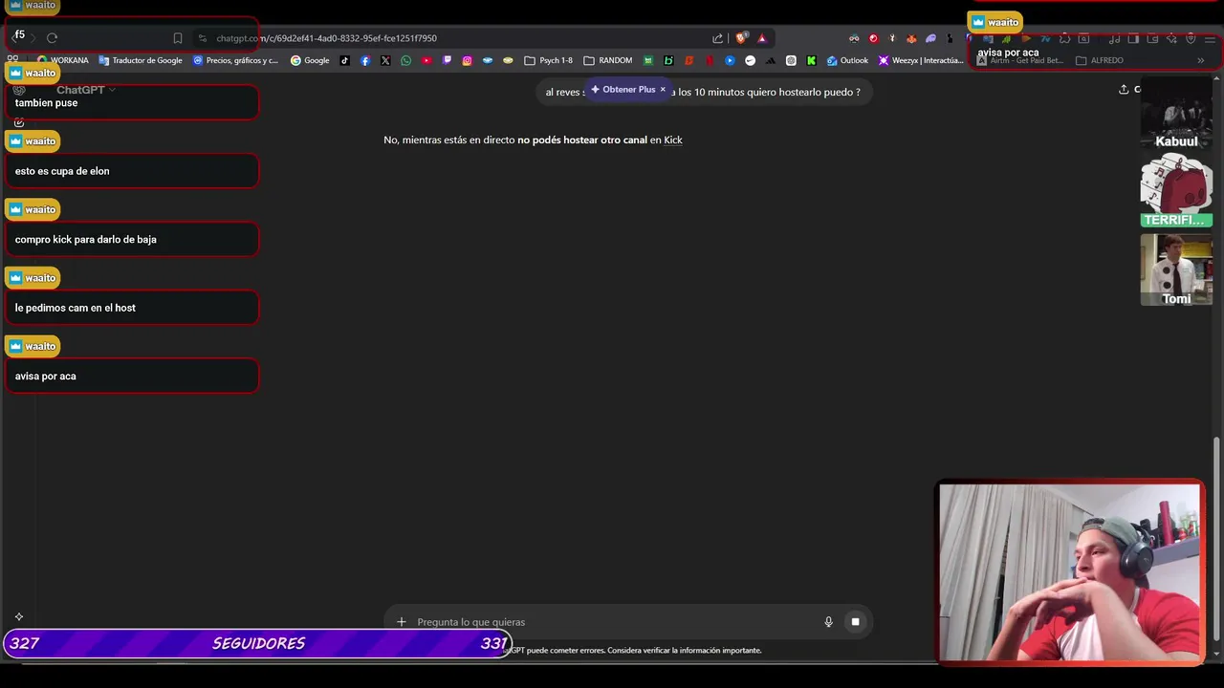Screen dimensions: 1224x688
Task: Open the Netflix bookmark icon
Action: (x=709, y=60)
